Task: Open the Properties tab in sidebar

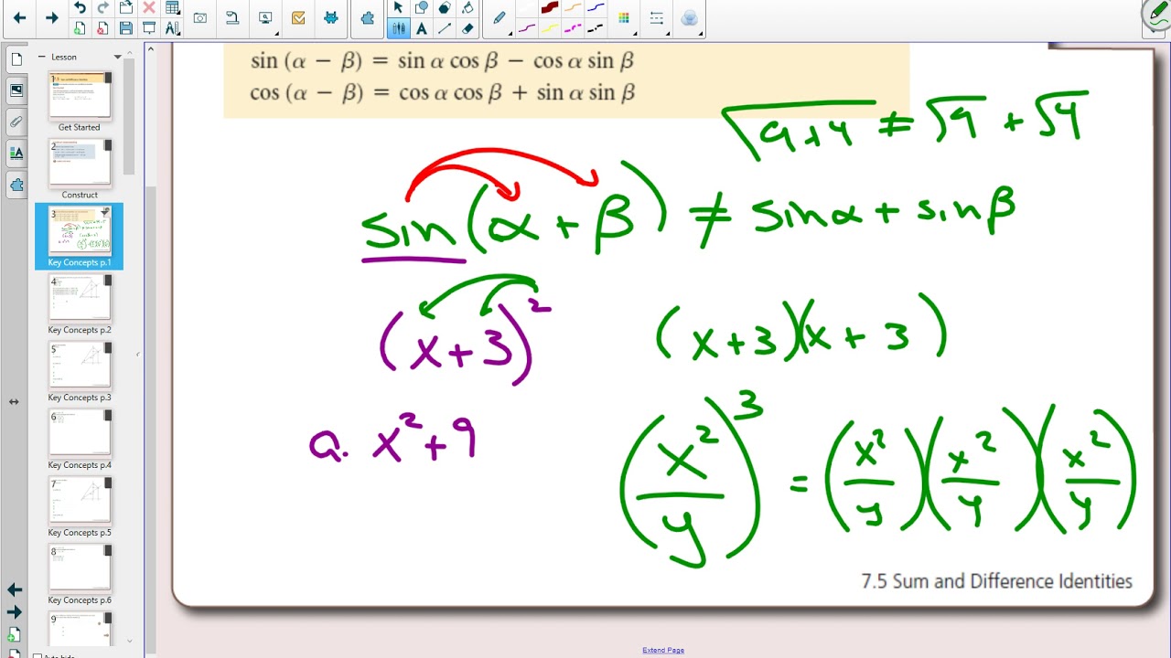Action: (16, 153)
